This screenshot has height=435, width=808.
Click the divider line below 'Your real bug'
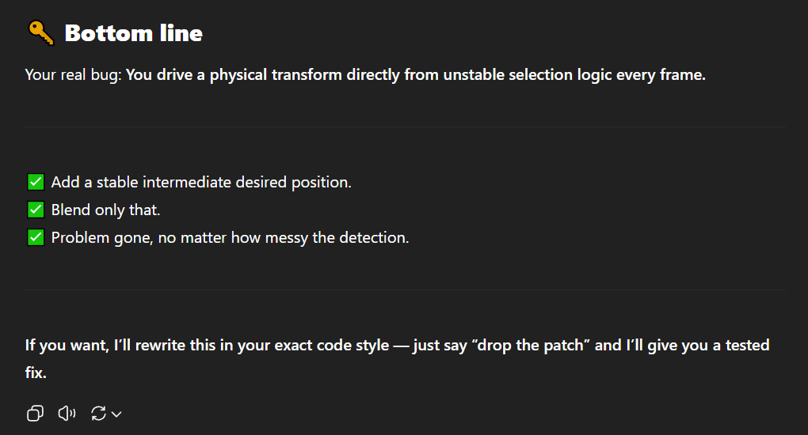point(405,127)
